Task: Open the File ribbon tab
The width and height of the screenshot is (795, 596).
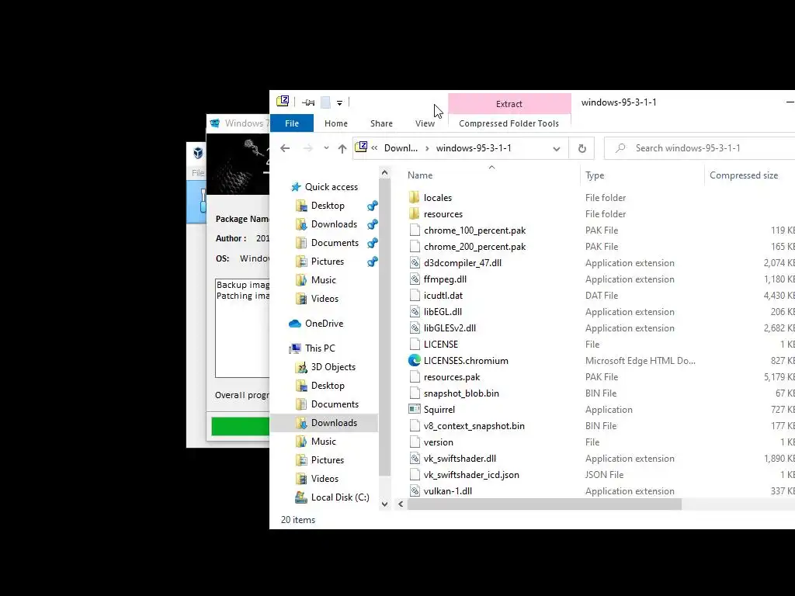Action: pos(292,123)
